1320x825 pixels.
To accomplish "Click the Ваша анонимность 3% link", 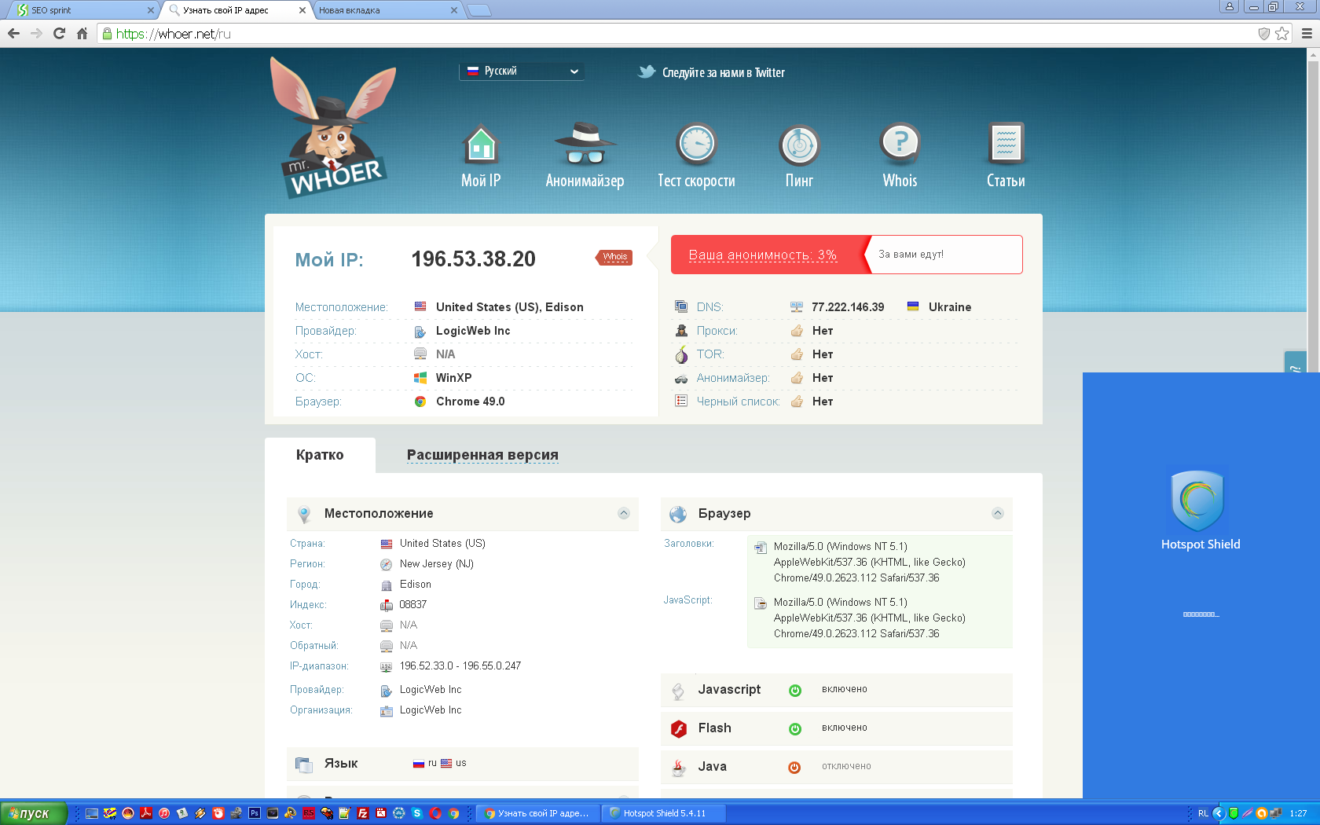I will point(762,255).
